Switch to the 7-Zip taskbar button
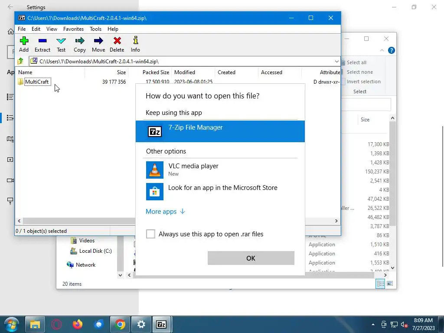444x333 pixels. coord(161,324)
